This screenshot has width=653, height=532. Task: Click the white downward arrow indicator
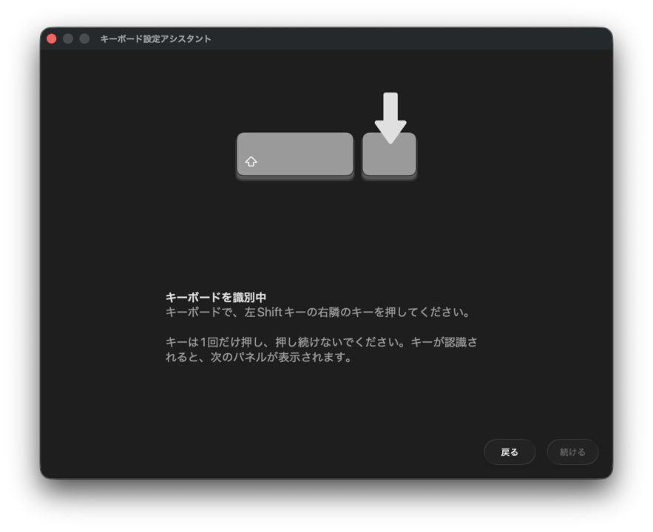click(x=390, y=115)
